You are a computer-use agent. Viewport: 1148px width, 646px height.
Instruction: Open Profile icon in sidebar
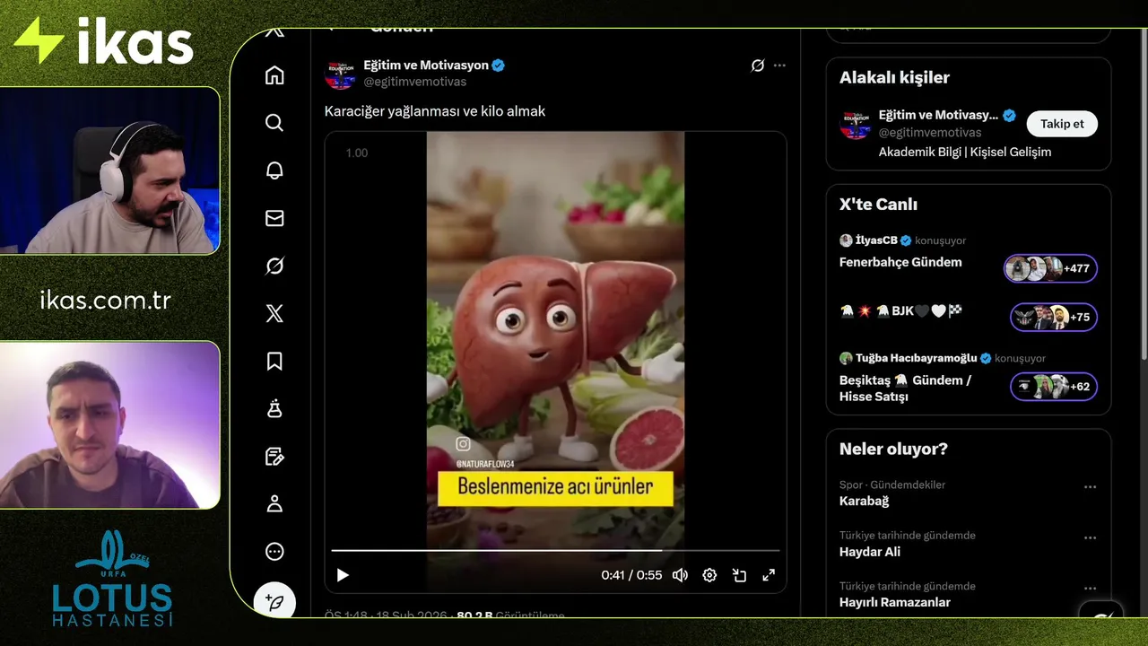point(274,504)
